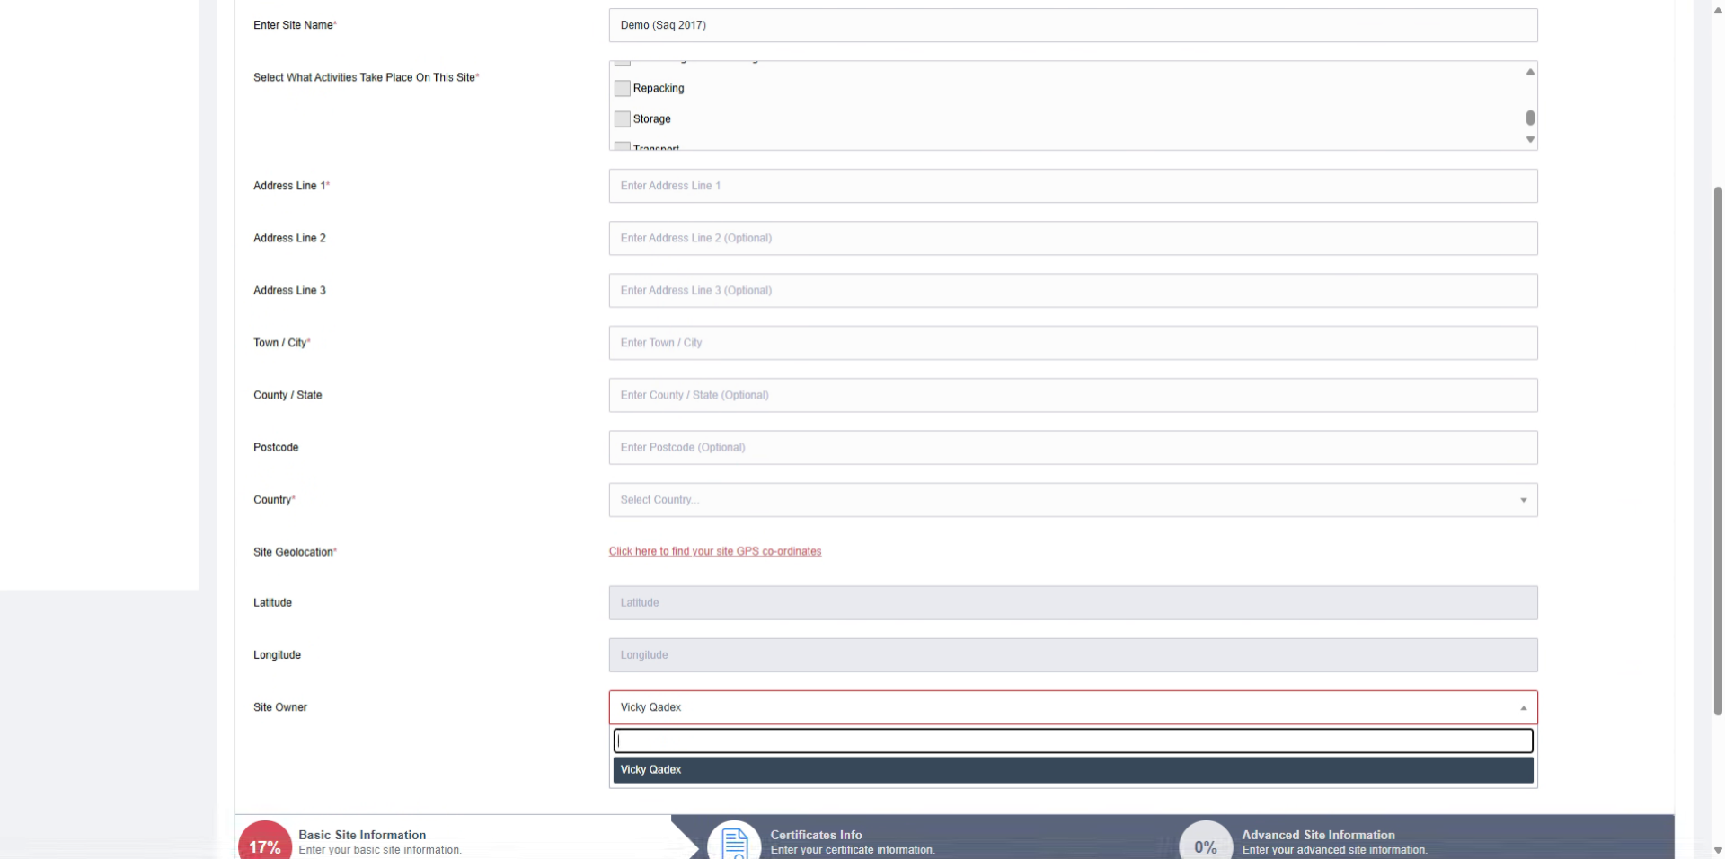This screenshot has height=859, width=1725.
Task: Collapse the Site Owner dropdown
Action: point(1073,707)
